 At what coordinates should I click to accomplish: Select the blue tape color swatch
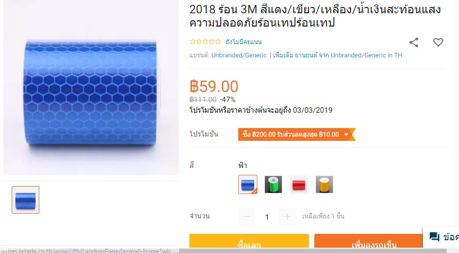pos(248,184)
